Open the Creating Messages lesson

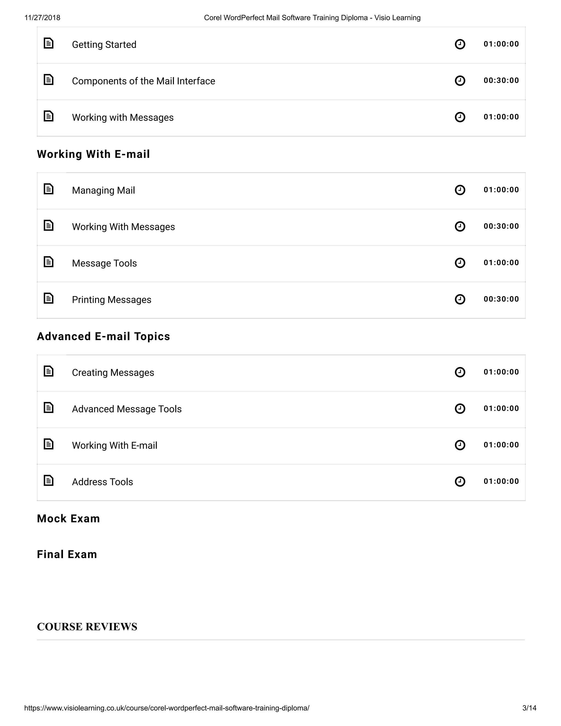pos(113,373)
